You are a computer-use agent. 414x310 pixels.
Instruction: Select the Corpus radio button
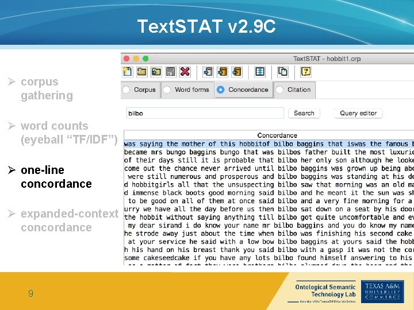pyautogui.click(x=126, y=90)
